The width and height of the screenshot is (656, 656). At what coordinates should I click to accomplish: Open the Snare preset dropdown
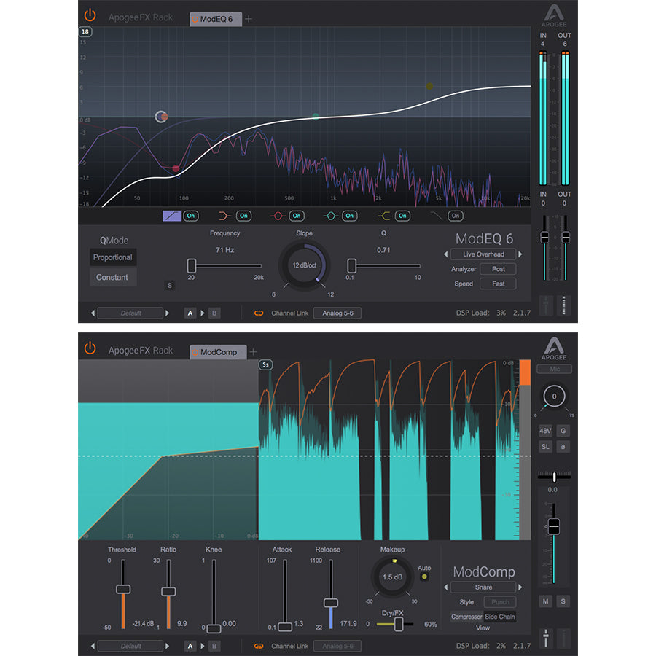click(x=483, y=587)
